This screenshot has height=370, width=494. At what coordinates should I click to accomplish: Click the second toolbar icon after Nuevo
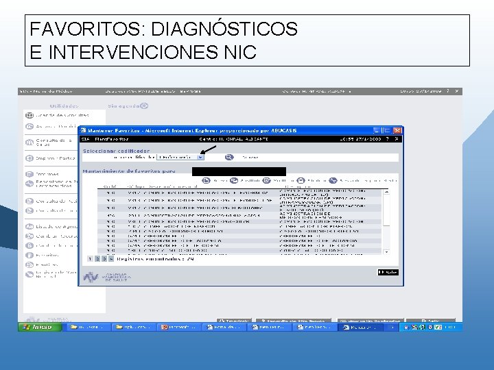click(234, 180)
